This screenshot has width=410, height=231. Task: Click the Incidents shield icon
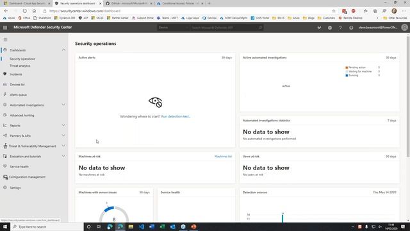4,74
